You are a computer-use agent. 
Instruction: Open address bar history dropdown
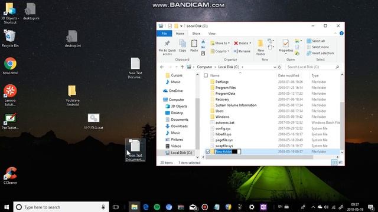pyautogui.click(x=274, y=67)
